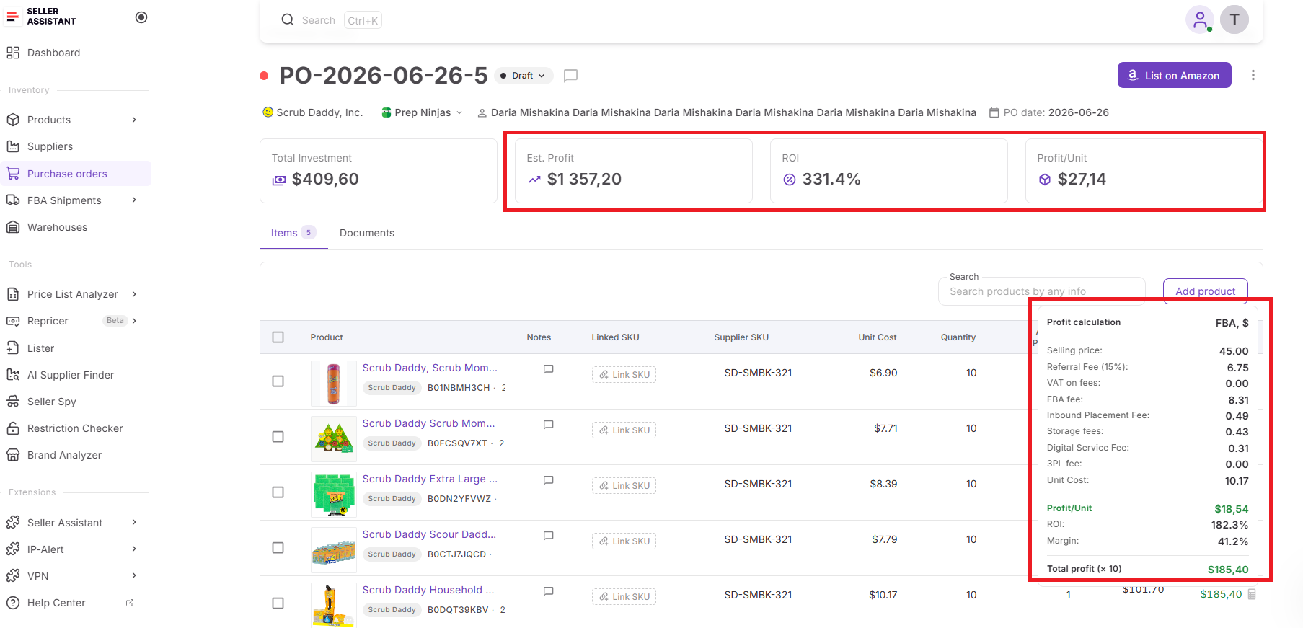Open the Prep Ninjas dropdown
The height and width of the screenshot is (628, 1303).
point(422,112)
